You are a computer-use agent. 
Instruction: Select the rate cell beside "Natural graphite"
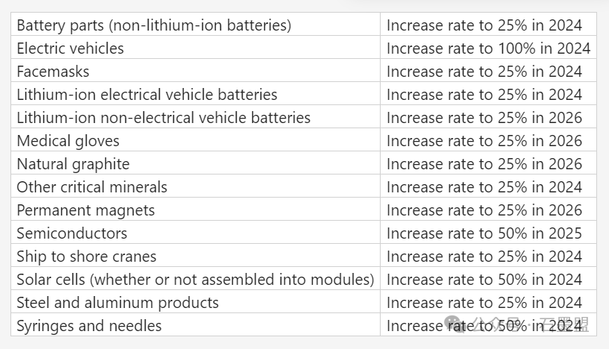(484, 164)
